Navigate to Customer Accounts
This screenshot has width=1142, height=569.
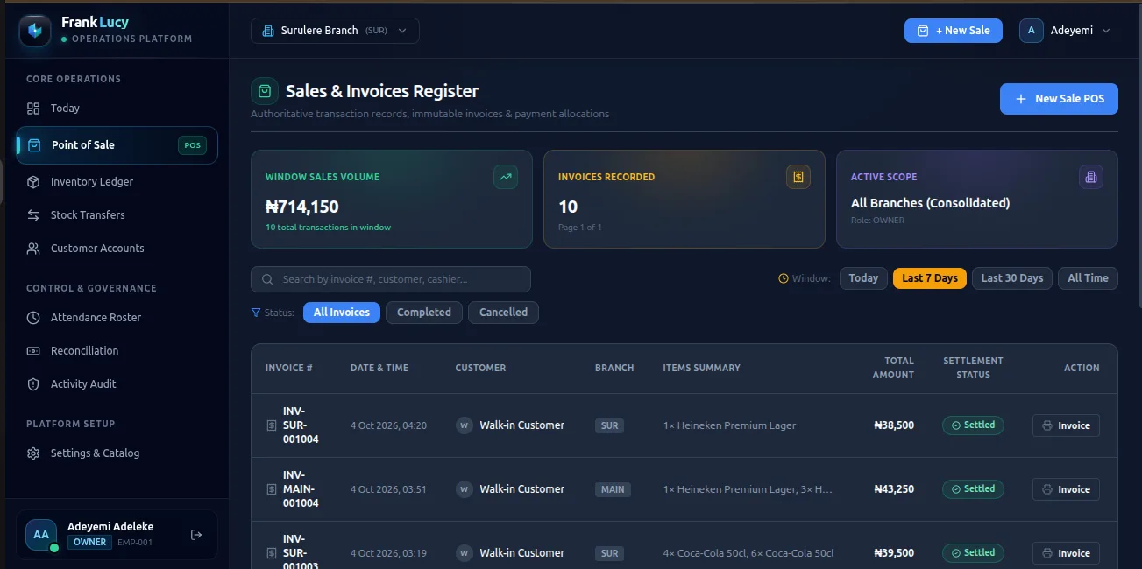pyautogui.click(x=117, y=249)
